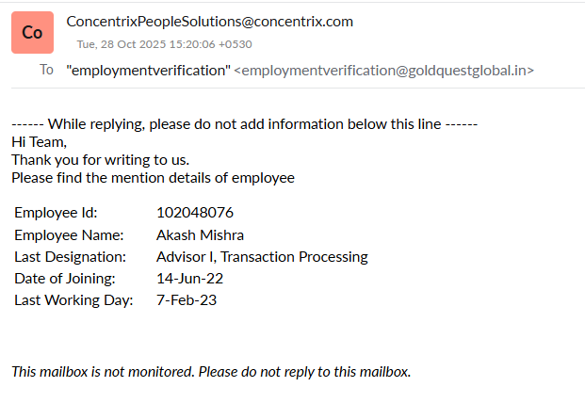Click the "Last Working Day:" label
585x403 pixels.
[73, 299]
